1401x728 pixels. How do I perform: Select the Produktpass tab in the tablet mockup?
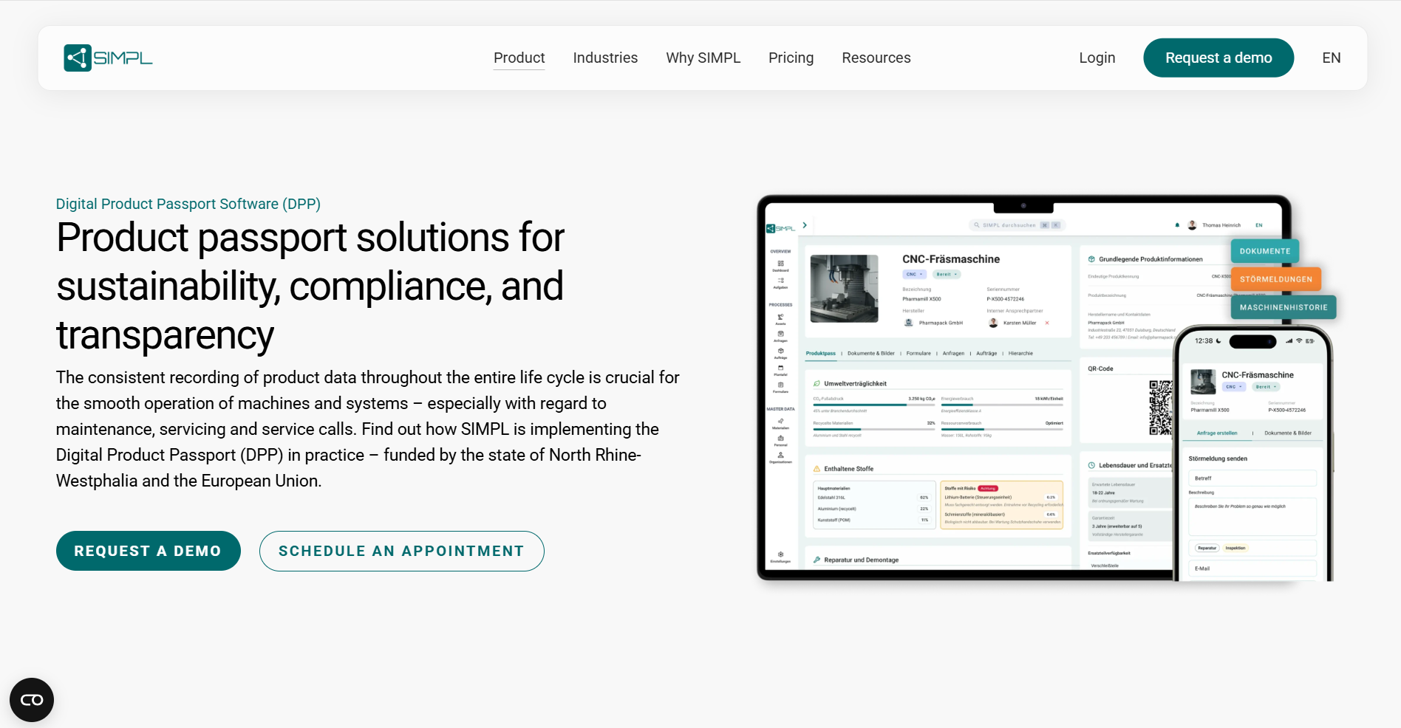(820, 354)
